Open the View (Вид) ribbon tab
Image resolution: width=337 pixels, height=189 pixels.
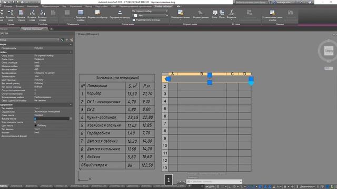pos(64,6)
